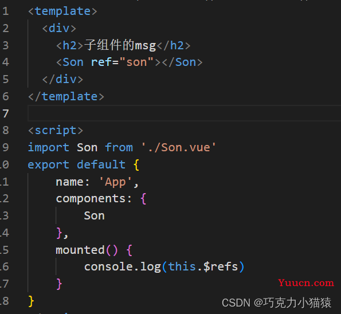Click the this.$refs expression
The image size is (341, 314).
[x=203, y=267]
